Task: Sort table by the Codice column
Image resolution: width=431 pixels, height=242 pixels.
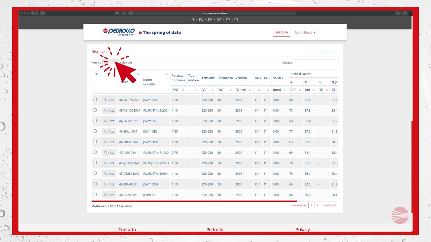Action: [x=138, y=74]
